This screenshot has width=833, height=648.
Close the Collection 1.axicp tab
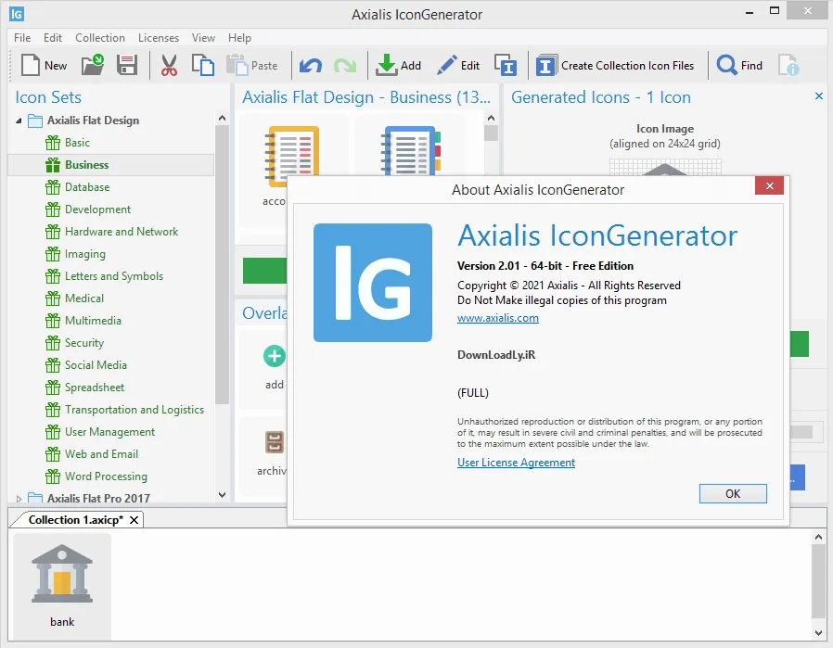point(135,520)
